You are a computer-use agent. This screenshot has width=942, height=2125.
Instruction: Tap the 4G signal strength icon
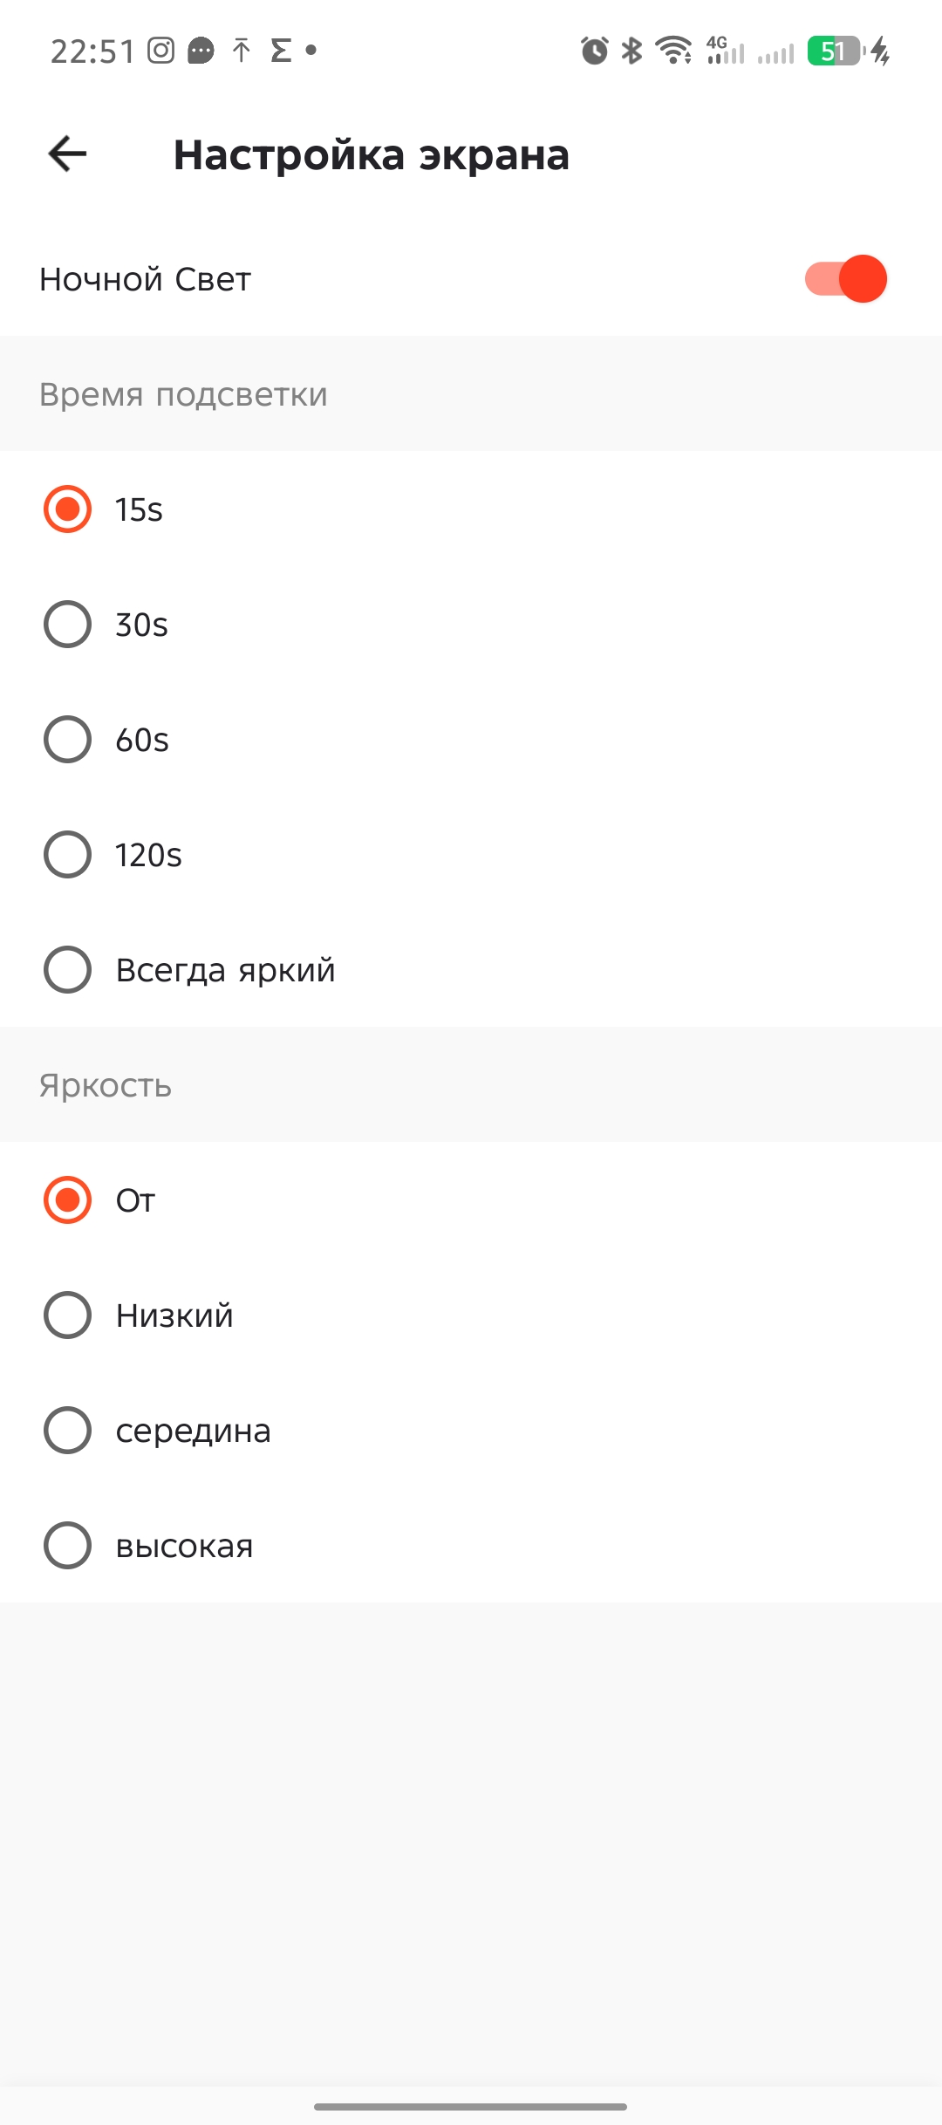(x=725, y=51)
